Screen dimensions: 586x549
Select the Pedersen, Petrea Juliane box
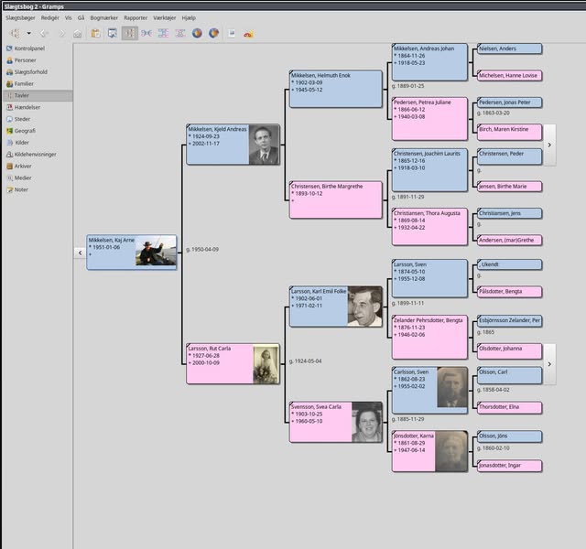429,119
